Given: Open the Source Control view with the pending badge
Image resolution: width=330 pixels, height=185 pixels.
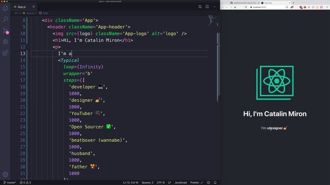Looking at the screenshot, I should click(x=6, y=31).
